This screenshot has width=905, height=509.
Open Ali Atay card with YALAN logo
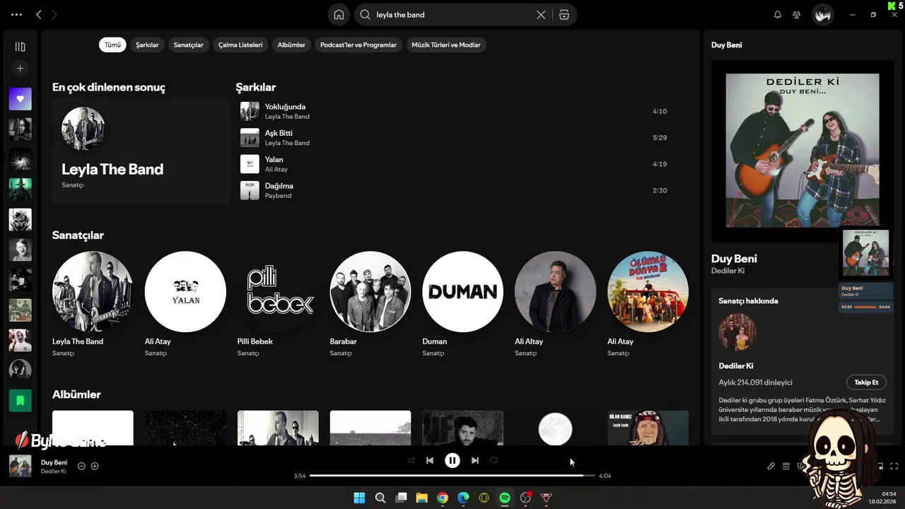tap(185, 303)
